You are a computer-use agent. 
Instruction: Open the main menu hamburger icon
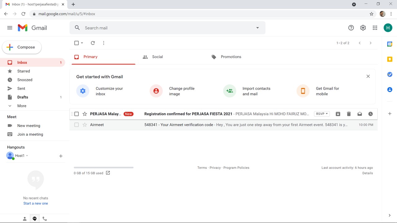pos(10,28)
